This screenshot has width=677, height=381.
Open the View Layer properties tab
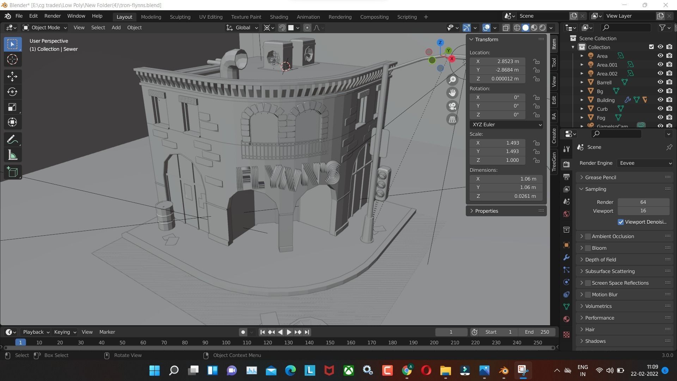point(566,189)
